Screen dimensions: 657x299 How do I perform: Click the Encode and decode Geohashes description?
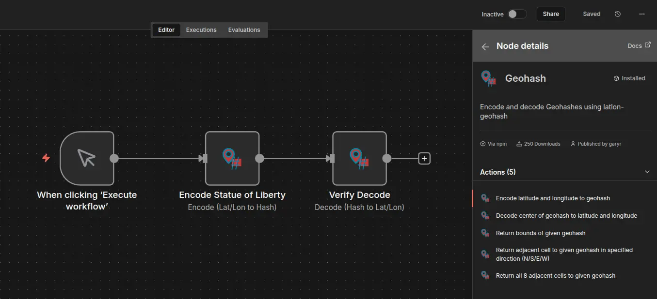tap(552, 111)
